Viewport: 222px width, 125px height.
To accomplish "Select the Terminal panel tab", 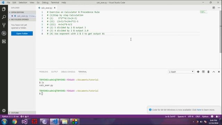I will (x=83, y=72).
